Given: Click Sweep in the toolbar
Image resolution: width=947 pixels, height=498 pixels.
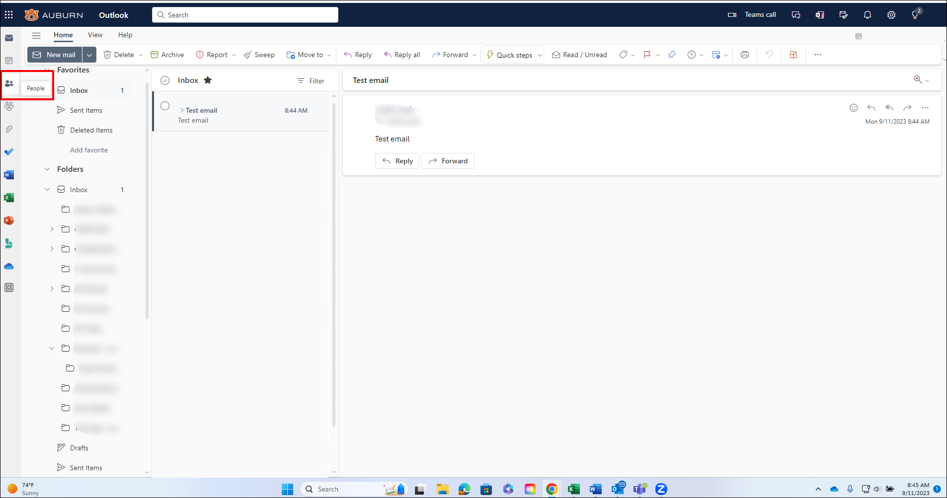Looking at the screenshot, I should (x=259, y=55).
